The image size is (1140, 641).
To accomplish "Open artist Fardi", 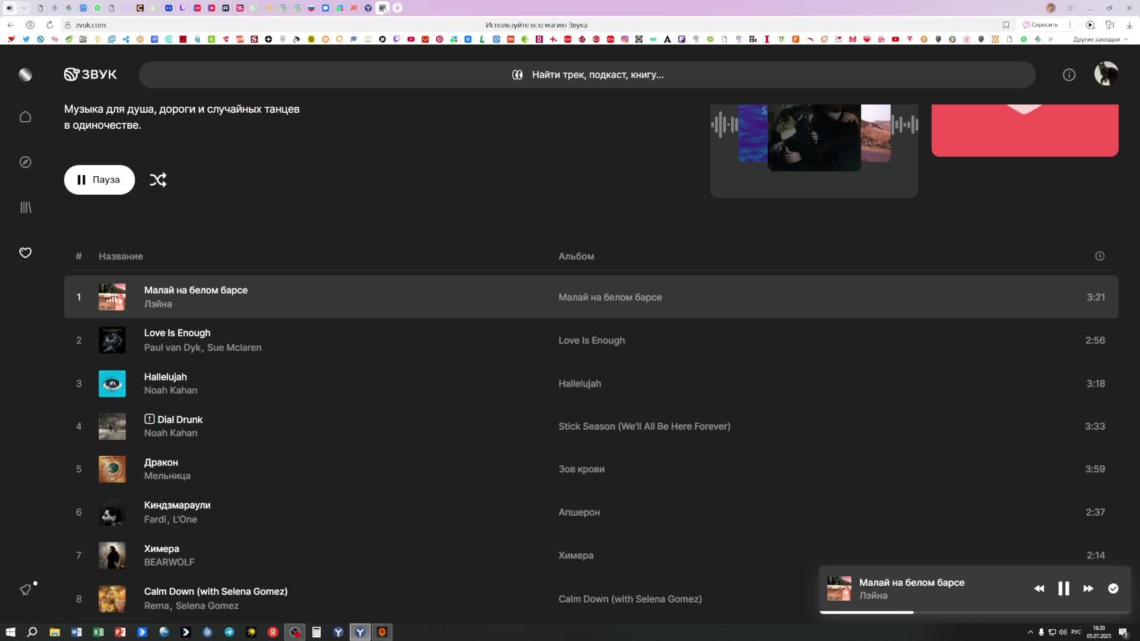I will coord(155,519).
